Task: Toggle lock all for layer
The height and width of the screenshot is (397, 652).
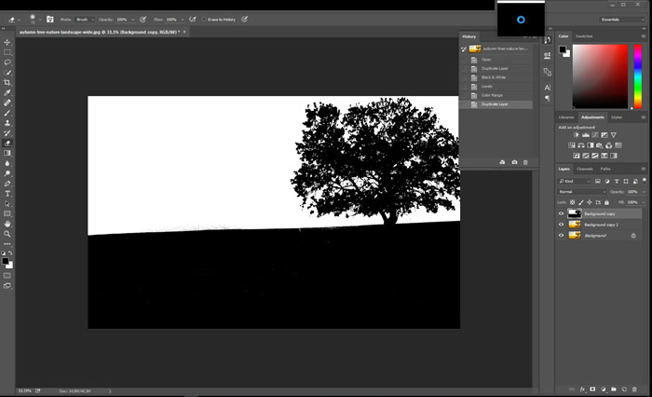Action: [606, 202]
